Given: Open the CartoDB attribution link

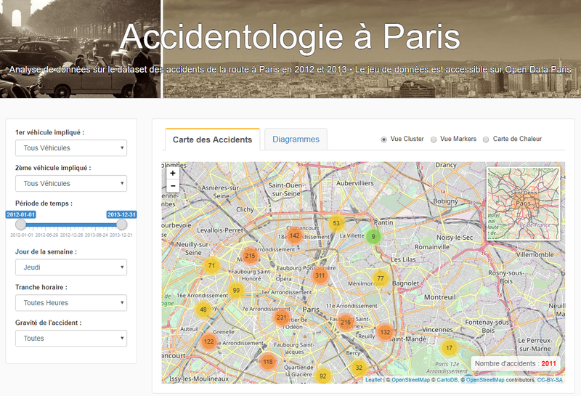Looking at the screenshot, I should 447,380.
